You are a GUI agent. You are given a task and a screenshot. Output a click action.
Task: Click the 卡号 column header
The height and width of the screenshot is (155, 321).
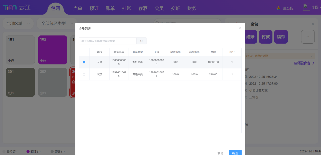click(x=157, y=52)
